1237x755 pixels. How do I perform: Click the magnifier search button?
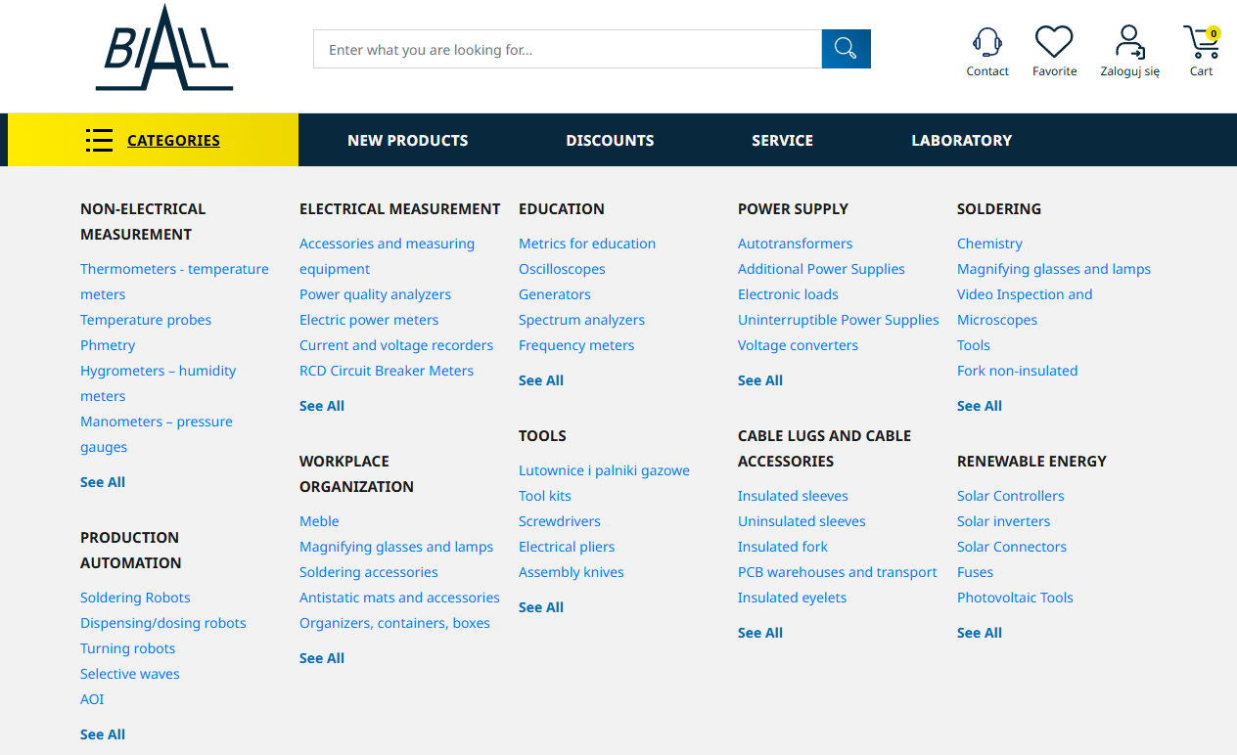point(846,49)
